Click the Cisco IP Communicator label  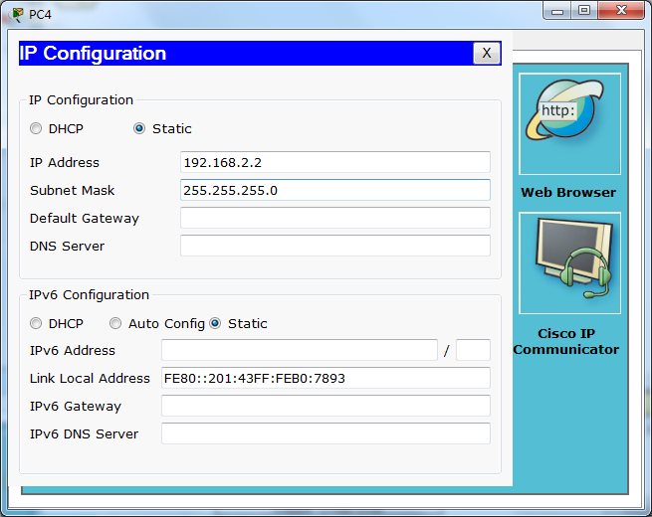click(566, 341)
